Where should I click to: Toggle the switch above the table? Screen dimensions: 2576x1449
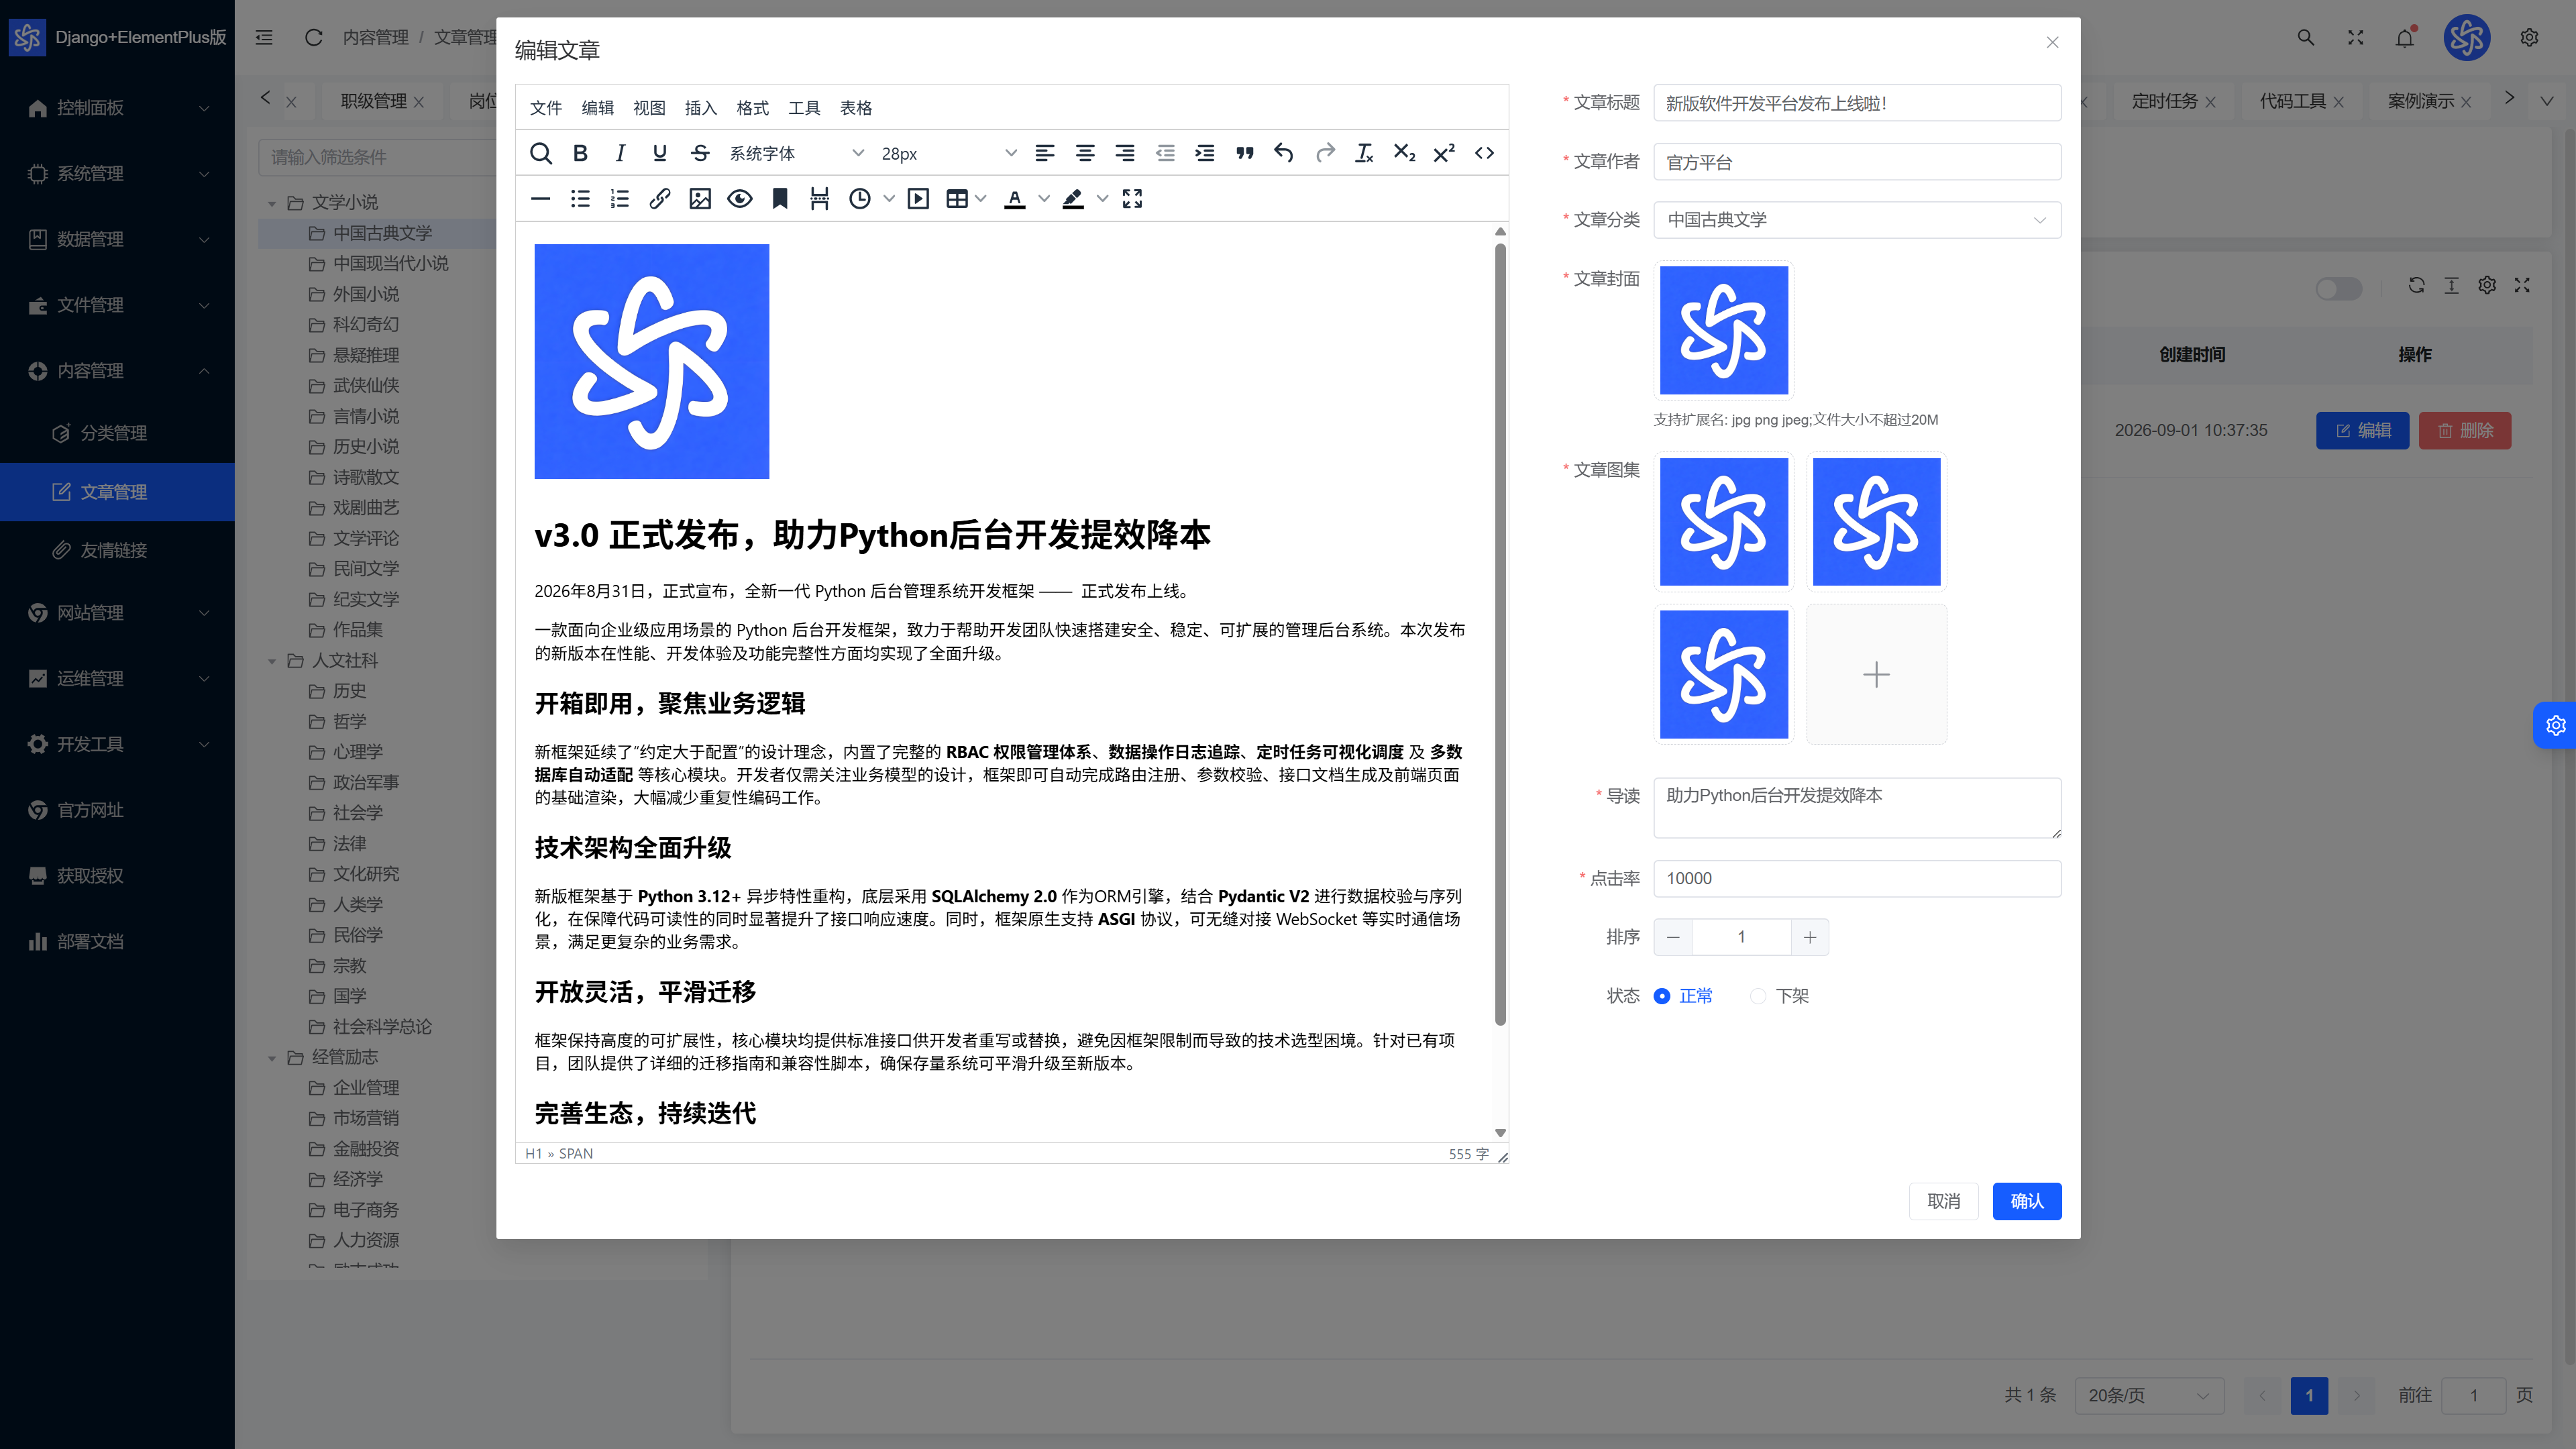click(2338, 288)
